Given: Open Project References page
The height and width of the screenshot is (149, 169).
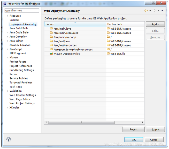Looking at the screenshot, I should [21, 66].
